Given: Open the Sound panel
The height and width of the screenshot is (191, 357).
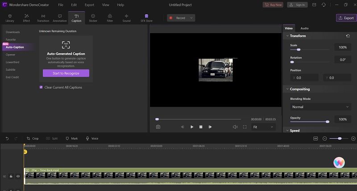Looking at the screenshot, I should point(126,18).
